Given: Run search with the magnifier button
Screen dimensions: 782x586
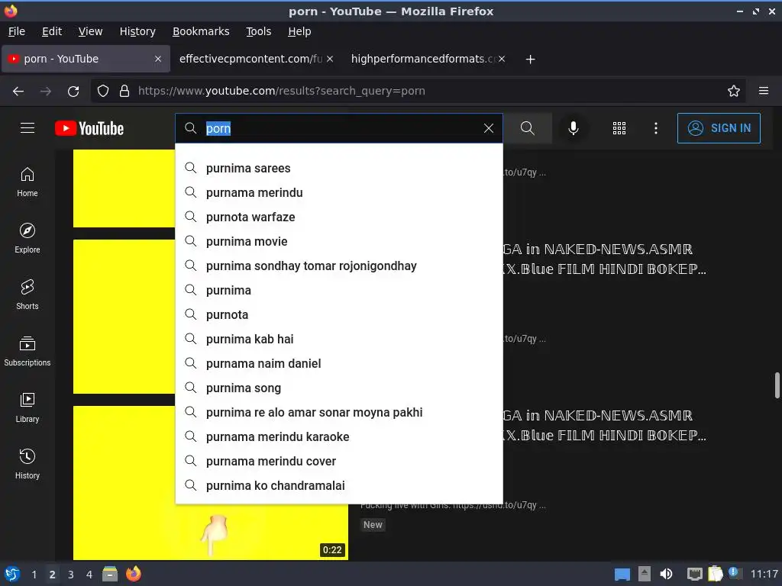Looking at the screenshot, I should (x=527, y=128).
